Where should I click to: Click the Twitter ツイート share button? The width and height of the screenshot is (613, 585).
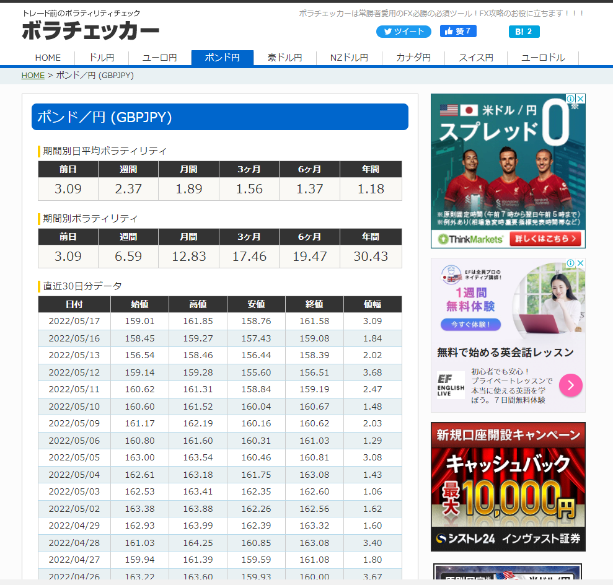tap(404, 32)
